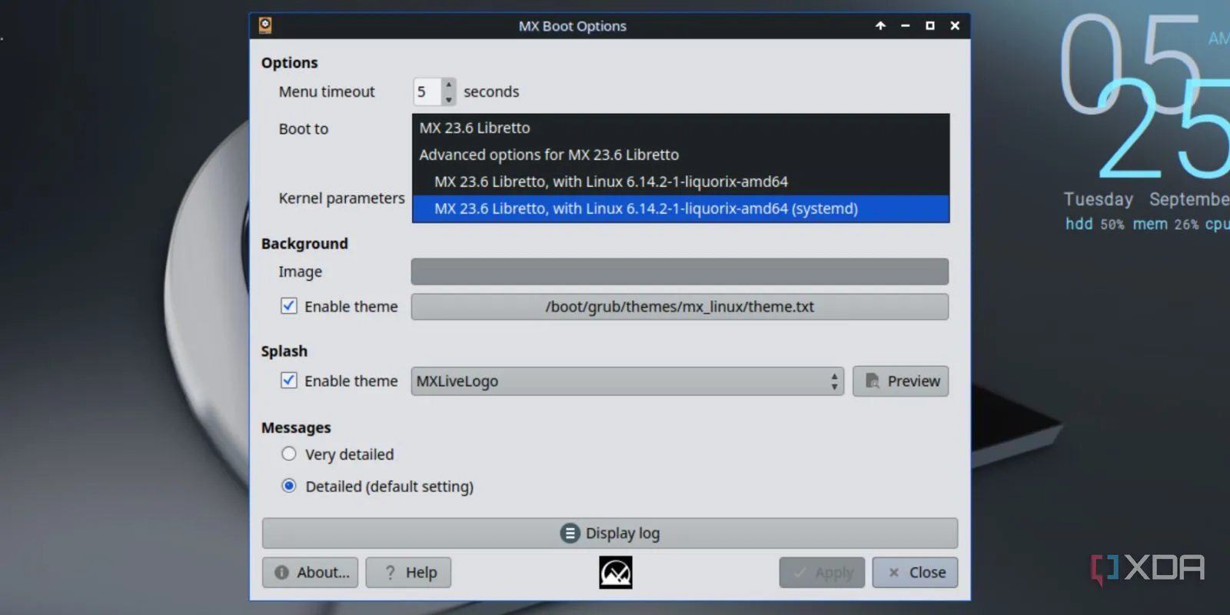This screenshot has height=615, width=1230.
Task: Select the Detailed (default setting) radio button
Action: 289,486
